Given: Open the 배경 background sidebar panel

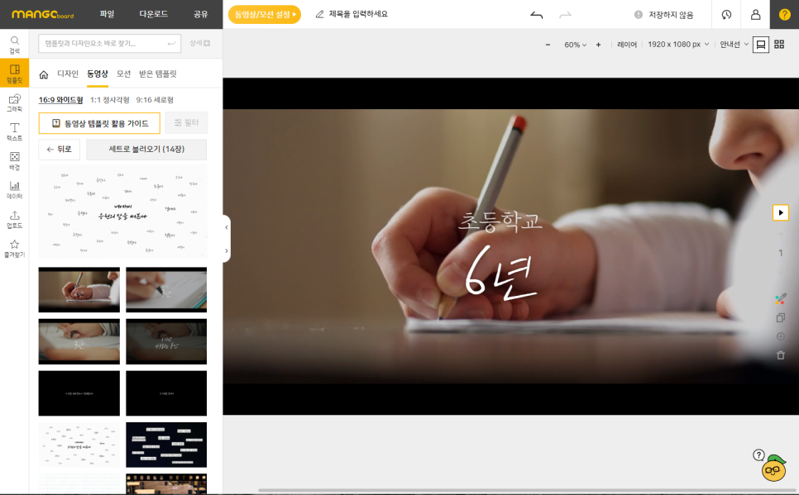Looking at the screenshot, I should (14, 160).
